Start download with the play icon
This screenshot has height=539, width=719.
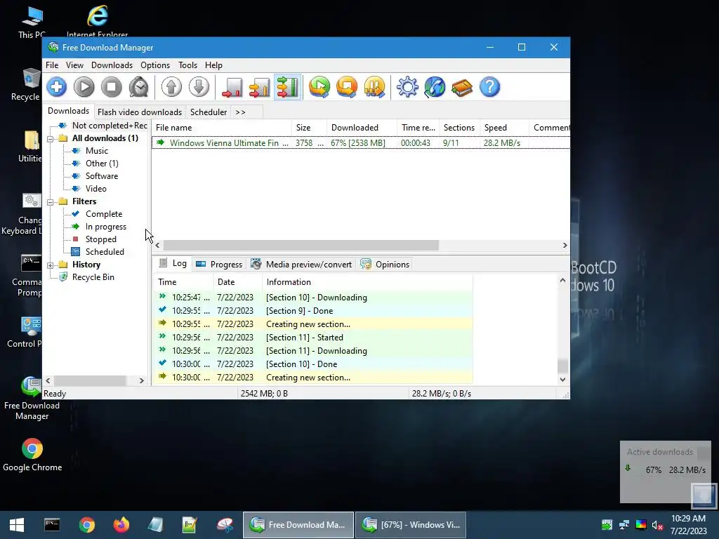(x=84, y=87)
